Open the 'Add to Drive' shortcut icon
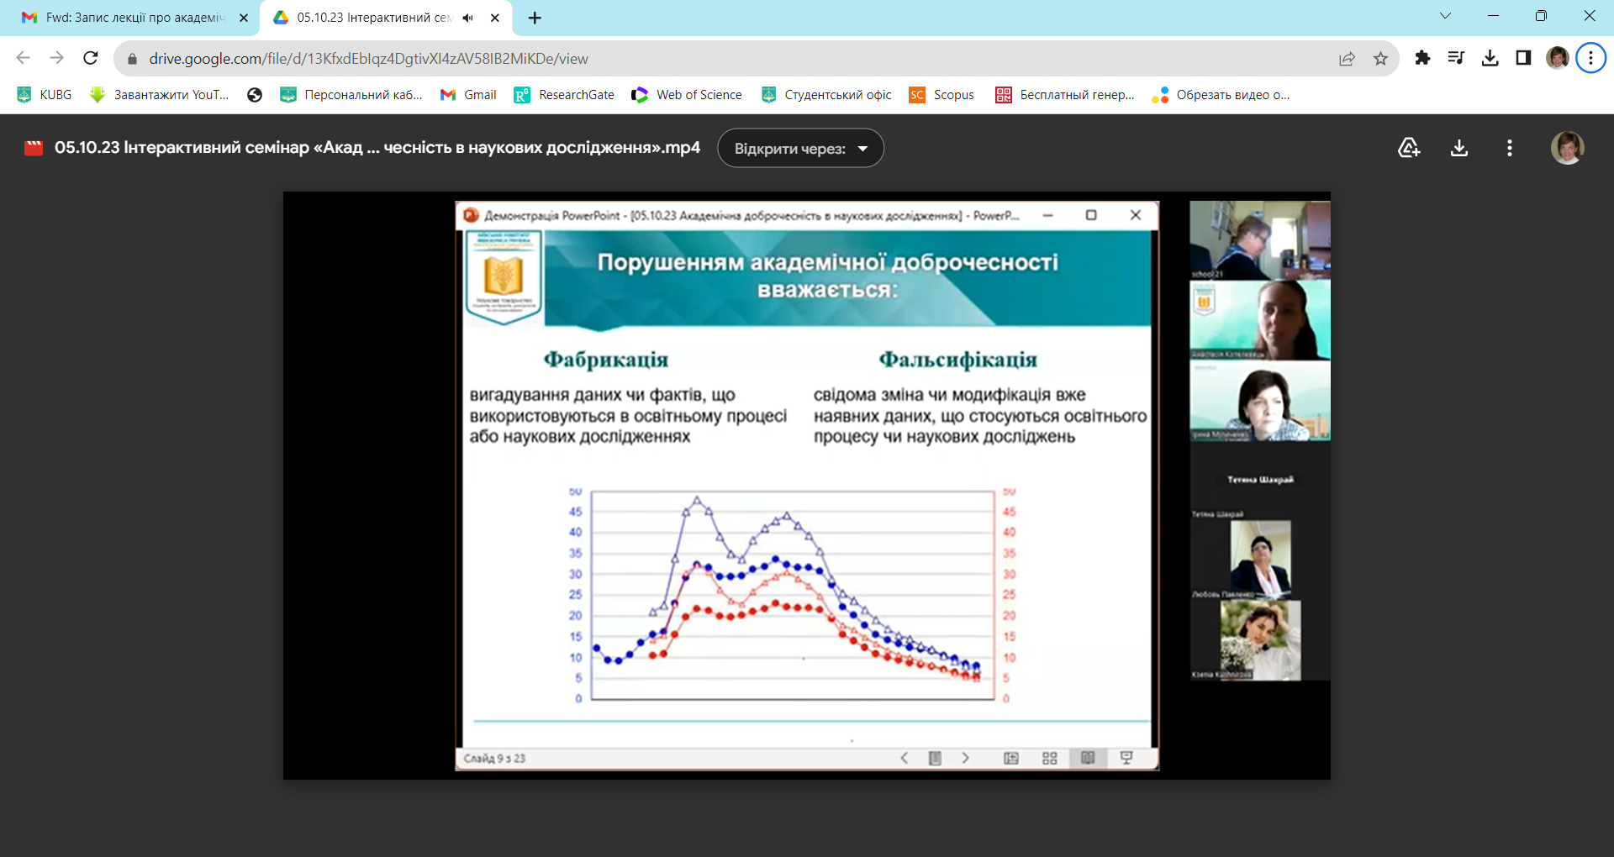This screenshot has height=857, width=1614. point(1409,147)
